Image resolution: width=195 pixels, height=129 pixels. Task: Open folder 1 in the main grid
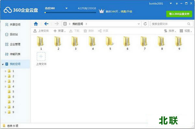[41, 43]
